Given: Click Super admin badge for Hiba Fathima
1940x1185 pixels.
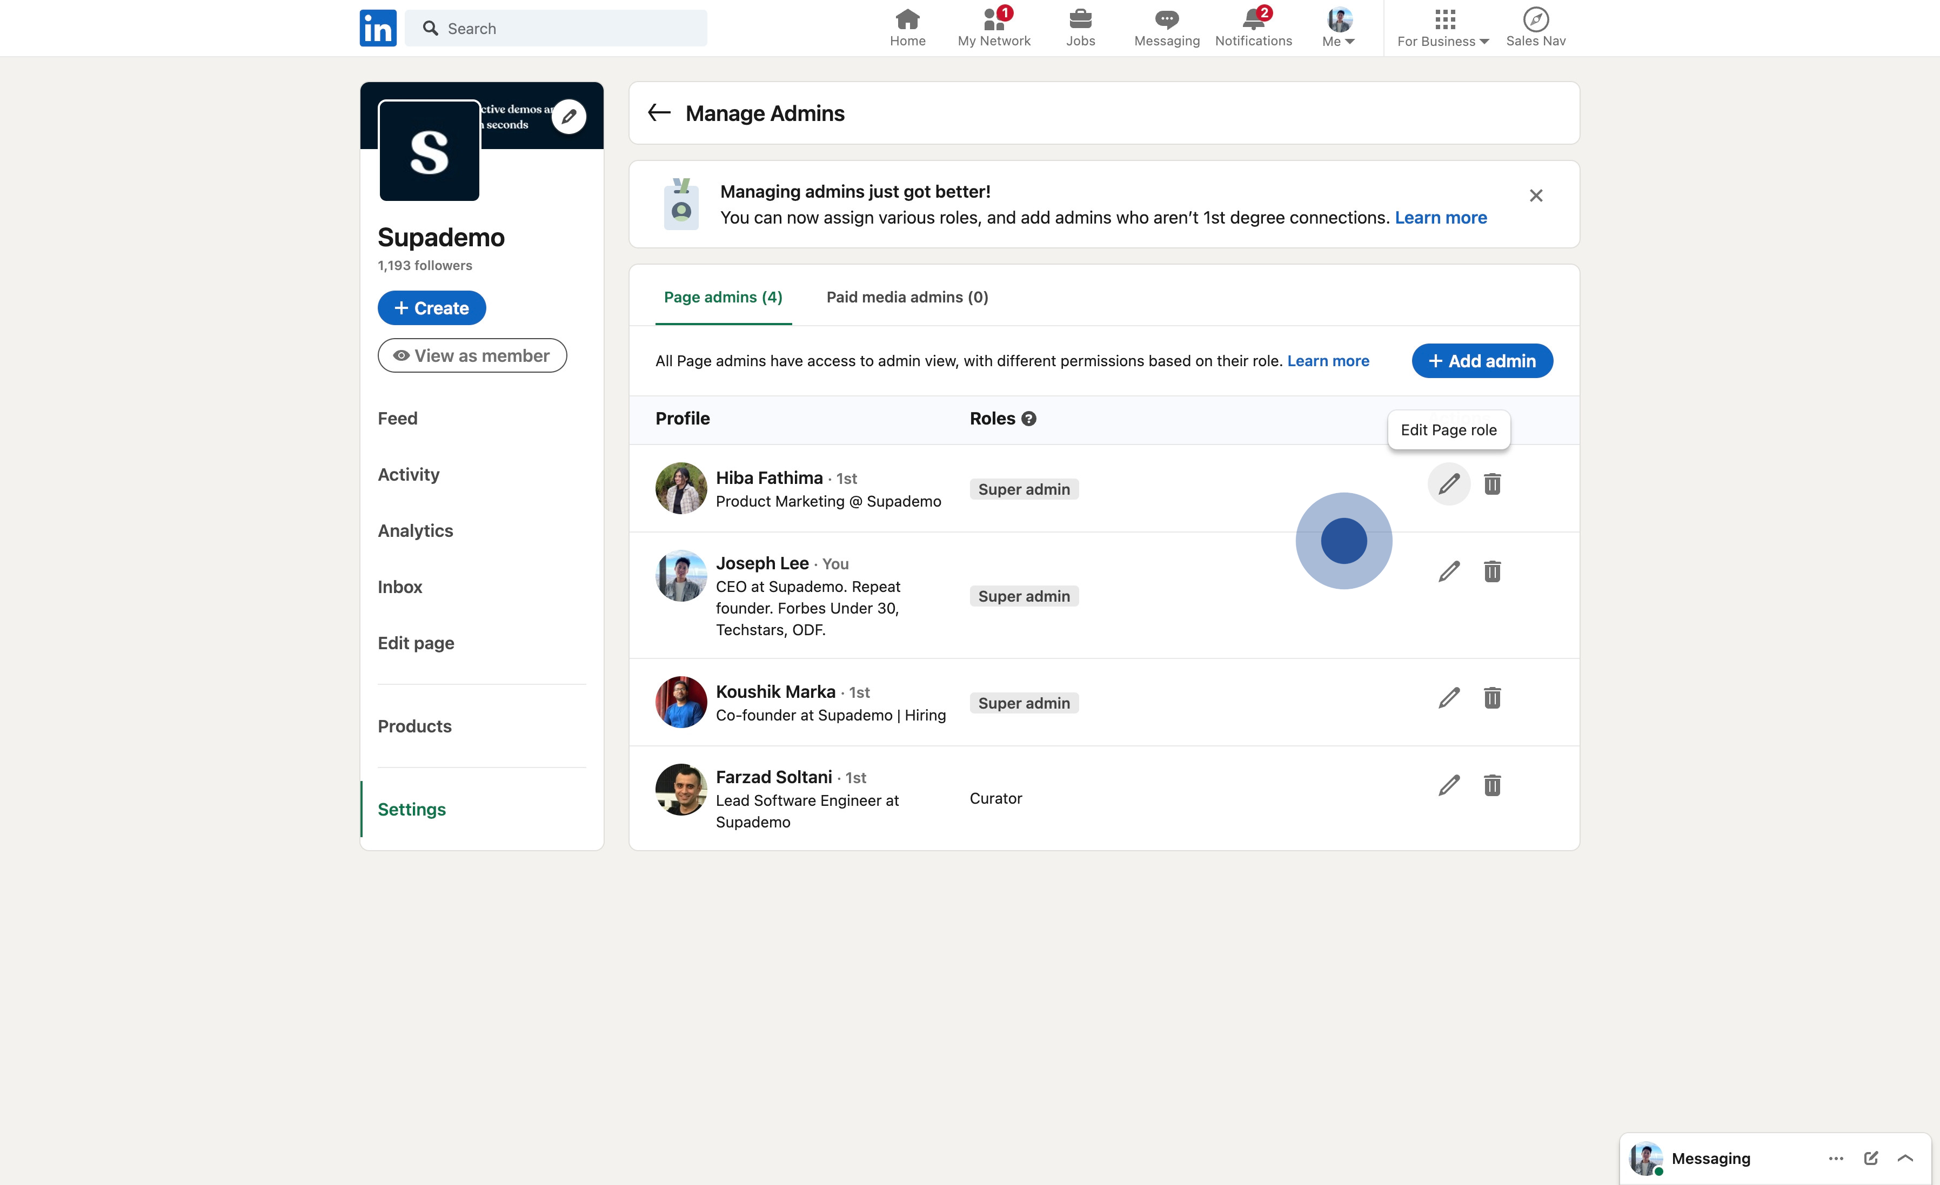Looking at the screenshot, I should (x=1023, y=489).
